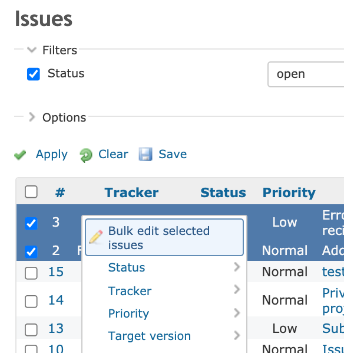Image resolution: width=344 pixels, height=353 pixels.
Task: Sort by the Tracker column header
Action: [x=131, y=192]
